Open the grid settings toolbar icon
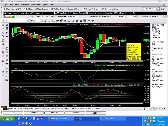 click(53, 21)
